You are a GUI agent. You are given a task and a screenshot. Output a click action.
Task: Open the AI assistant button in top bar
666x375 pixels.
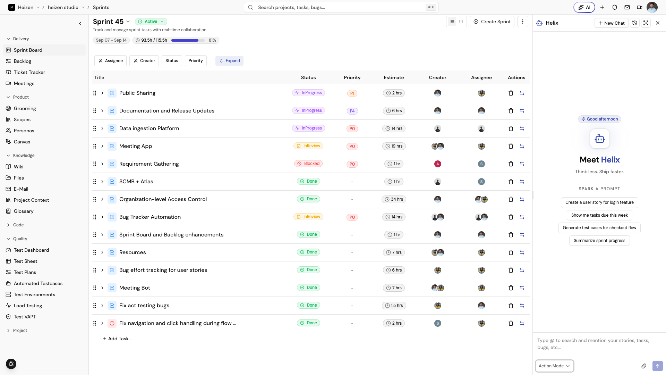click(x=584, y=7)
